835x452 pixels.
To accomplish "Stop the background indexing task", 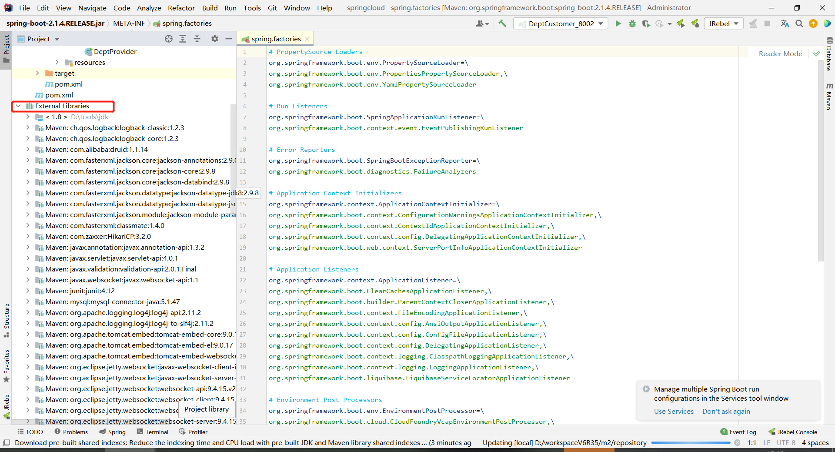I will pos(737,443).
